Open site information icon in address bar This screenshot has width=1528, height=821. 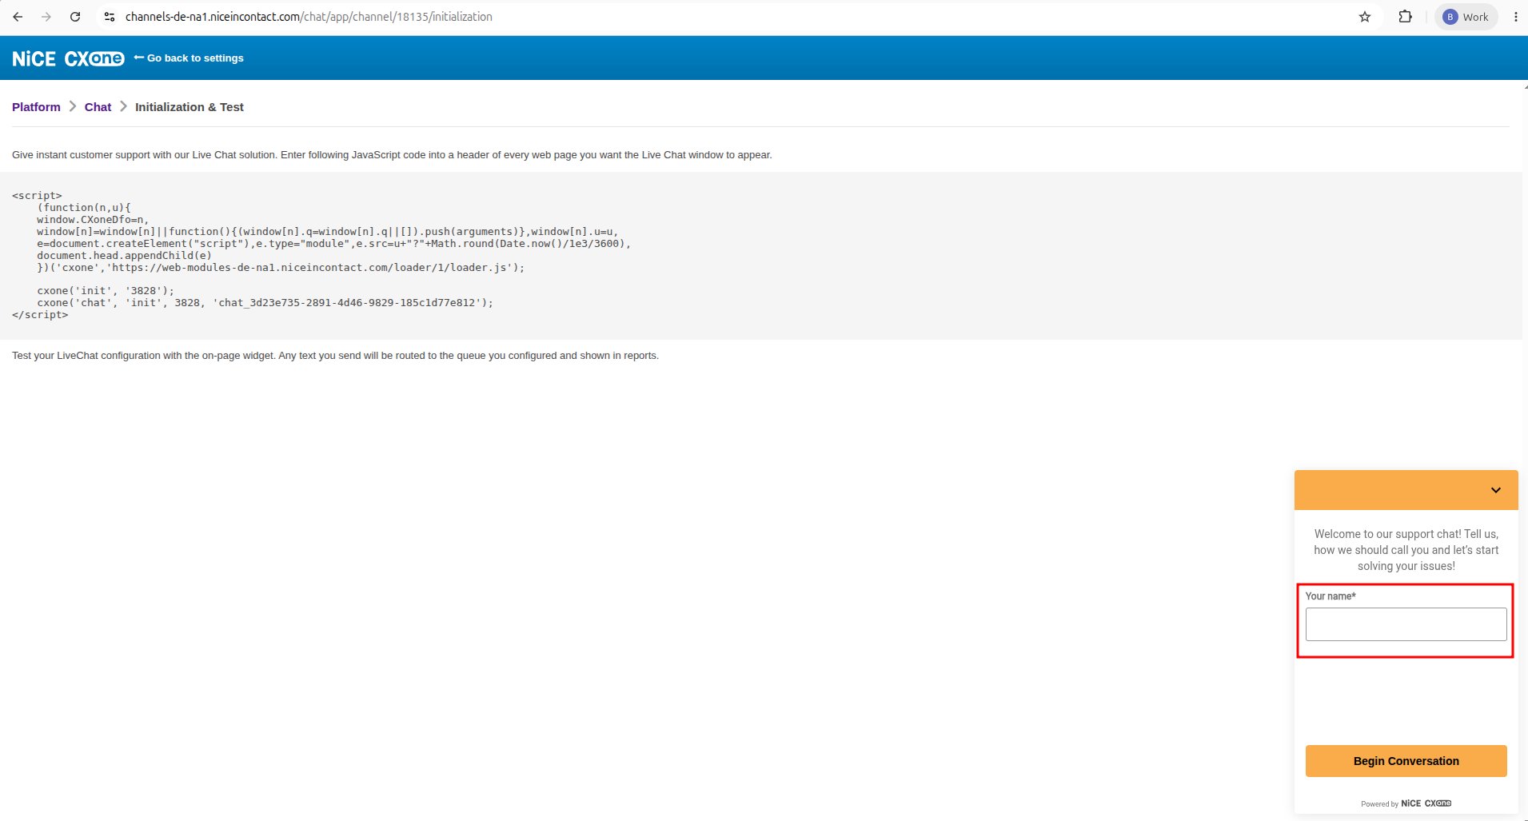pyautogui.click(x=110, y=17)
